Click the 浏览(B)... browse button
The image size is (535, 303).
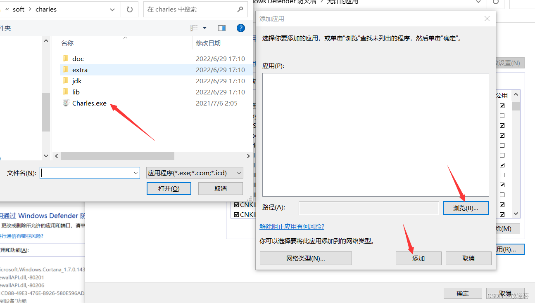[466, 208]
